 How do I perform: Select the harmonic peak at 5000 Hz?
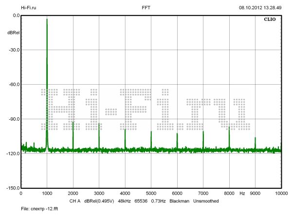coord(151,132)
